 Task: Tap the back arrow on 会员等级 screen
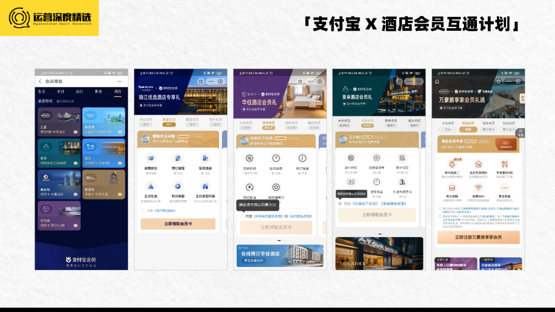pos(40,81)
